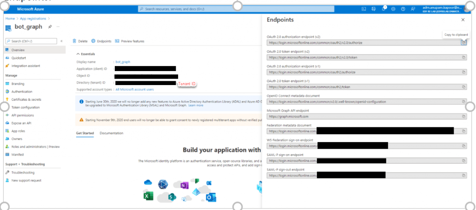Open the help question mark icon
This screenshot has height=210, width=476.
(x=403, y=9)
